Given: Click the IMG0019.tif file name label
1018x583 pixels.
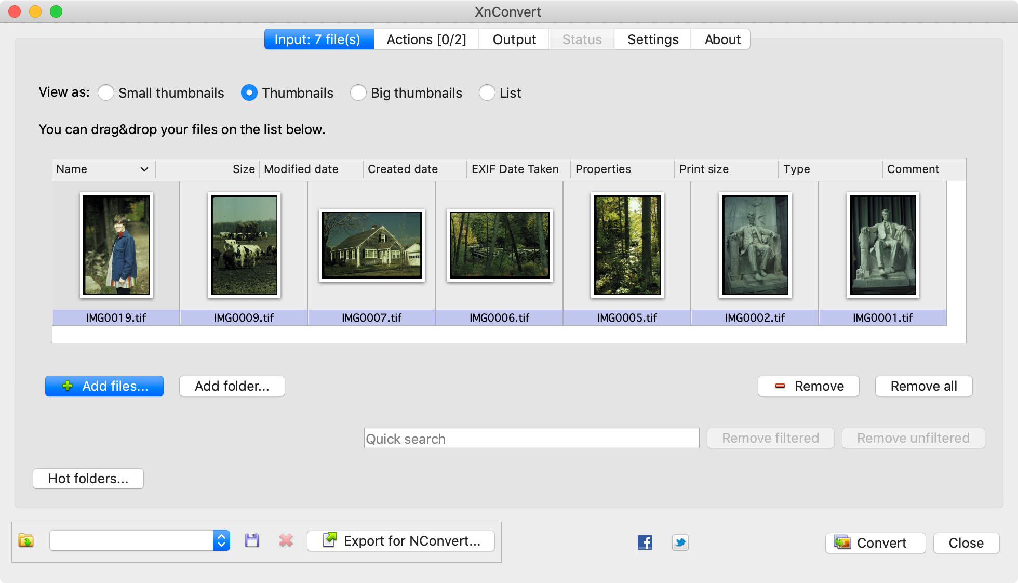Looking at the screenshot, I should (116, 317).
